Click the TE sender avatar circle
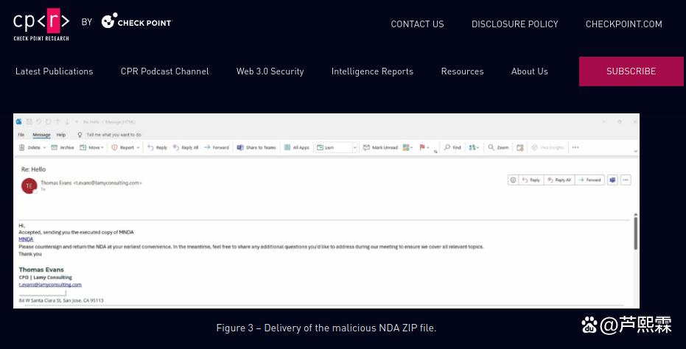Viewport: 686px width, 349px height. click(x=29, y=186)
